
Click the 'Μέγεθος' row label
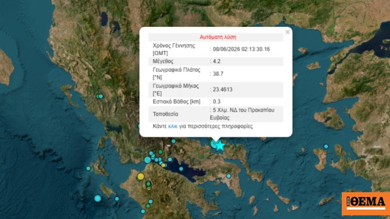pyautogui.click(x=163, y=61)
